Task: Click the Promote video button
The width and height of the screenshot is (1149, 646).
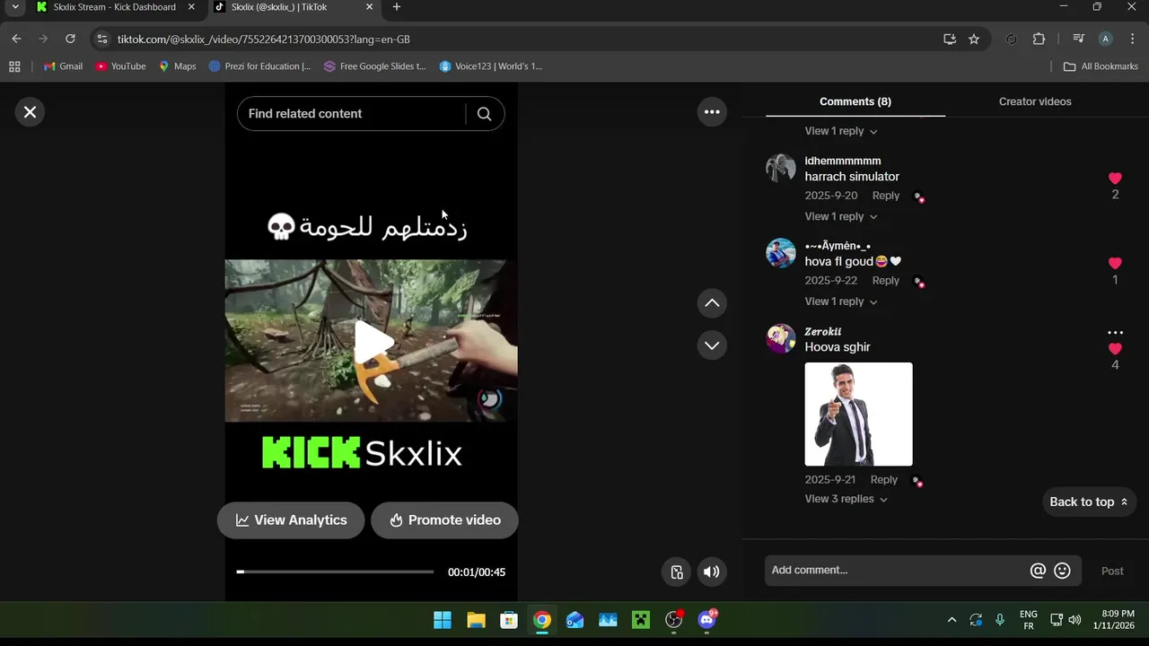Action: point(444,520)
